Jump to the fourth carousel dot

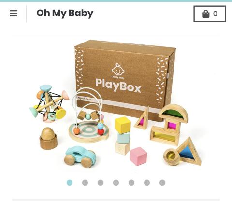116,183
